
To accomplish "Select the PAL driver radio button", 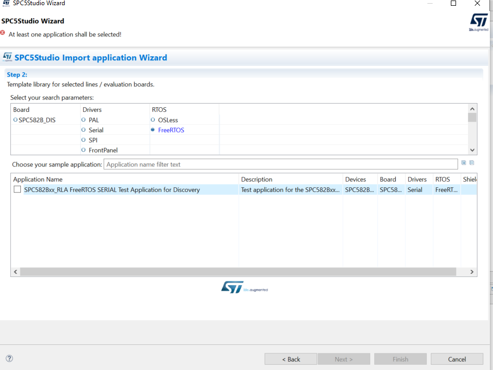I will coord(83,120).
